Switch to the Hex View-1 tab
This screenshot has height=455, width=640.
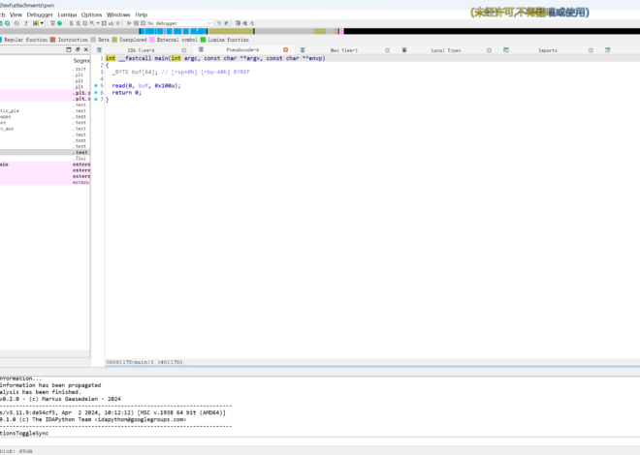click(x=344, y=50)
